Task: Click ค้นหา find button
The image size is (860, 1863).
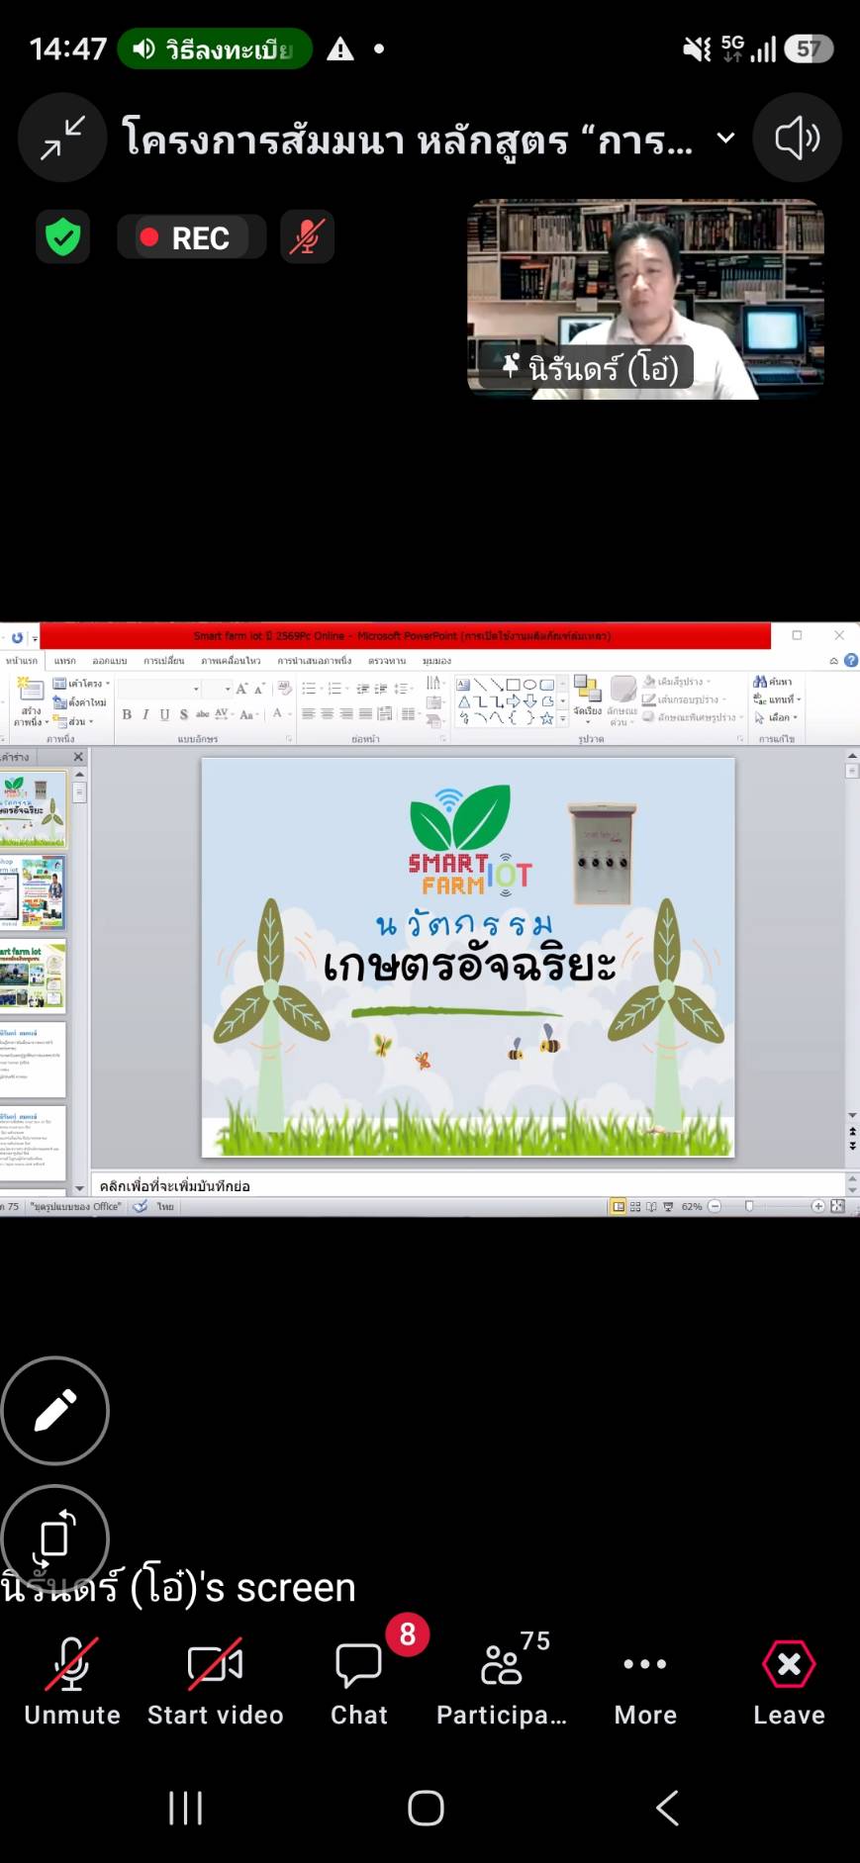Action: [773, 682]
